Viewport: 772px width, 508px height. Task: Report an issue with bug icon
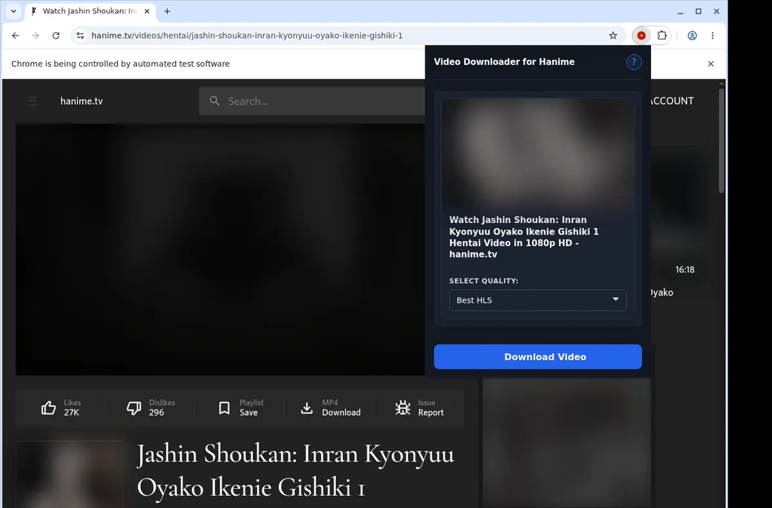point(403,408)
